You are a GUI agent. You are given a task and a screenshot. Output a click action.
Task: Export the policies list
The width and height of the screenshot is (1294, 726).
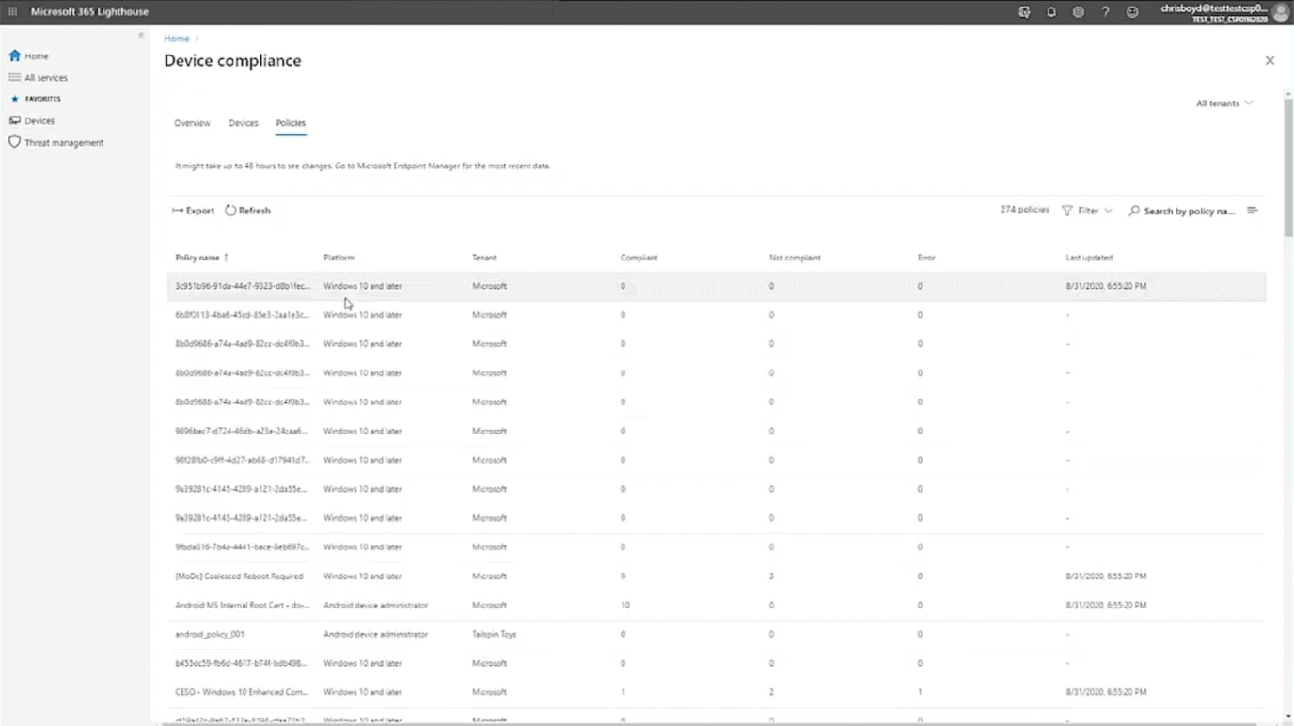point(194,211)
